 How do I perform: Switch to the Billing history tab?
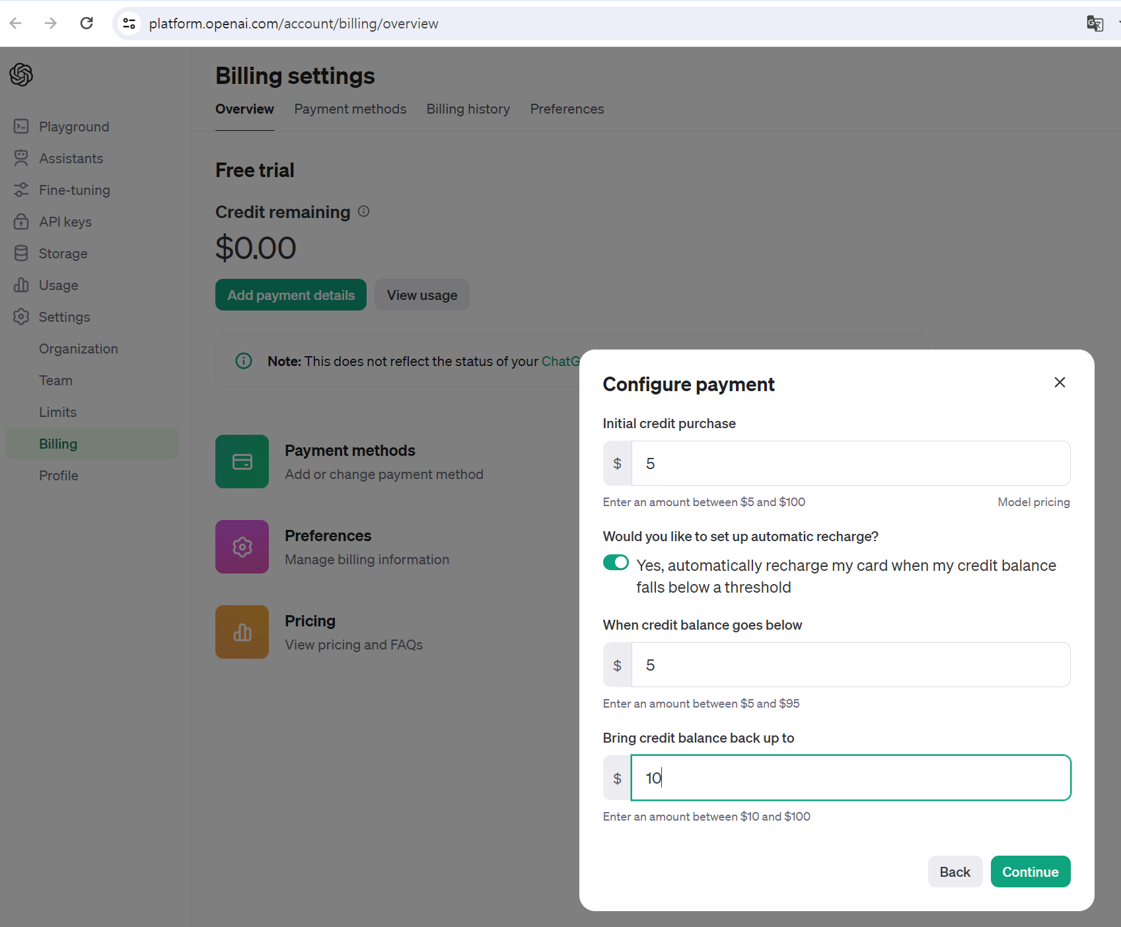(x=468, y=109)
